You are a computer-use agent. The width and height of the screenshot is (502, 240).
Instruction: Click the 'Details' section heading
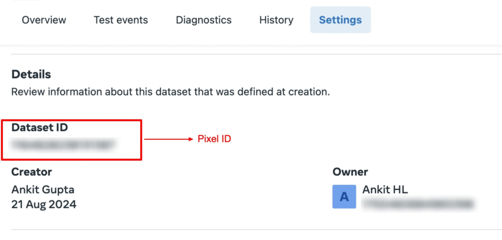(31, 75)
